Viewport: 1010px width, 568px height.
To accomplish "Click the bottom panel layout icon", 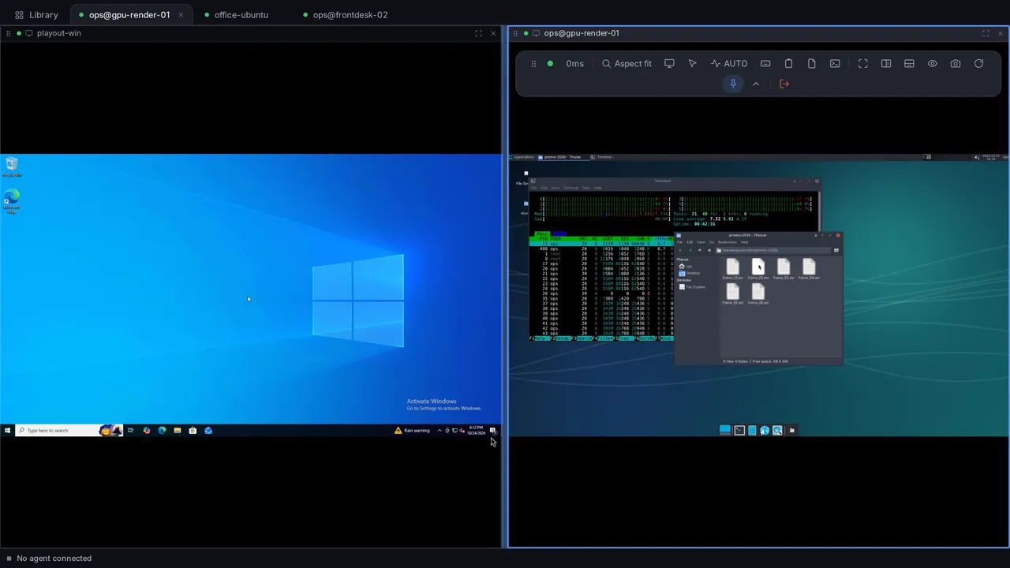I will [909, 64].
